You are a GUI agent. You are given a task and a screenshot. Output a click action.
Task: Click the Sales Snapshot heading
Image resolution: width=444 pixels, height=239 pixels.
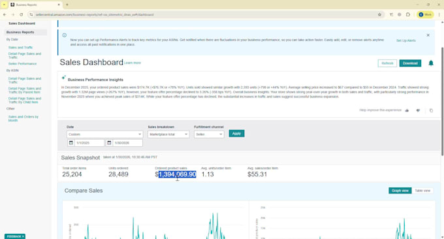pos(80,158)
